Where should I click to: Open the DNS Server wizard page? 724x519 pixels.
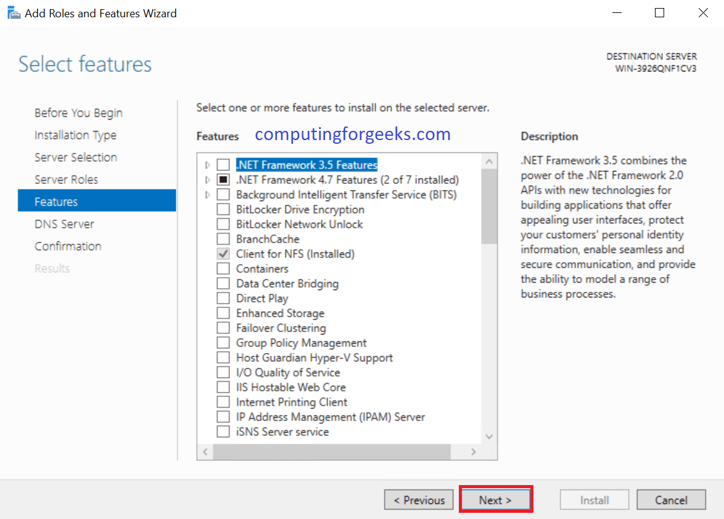(x=64, y=224)
